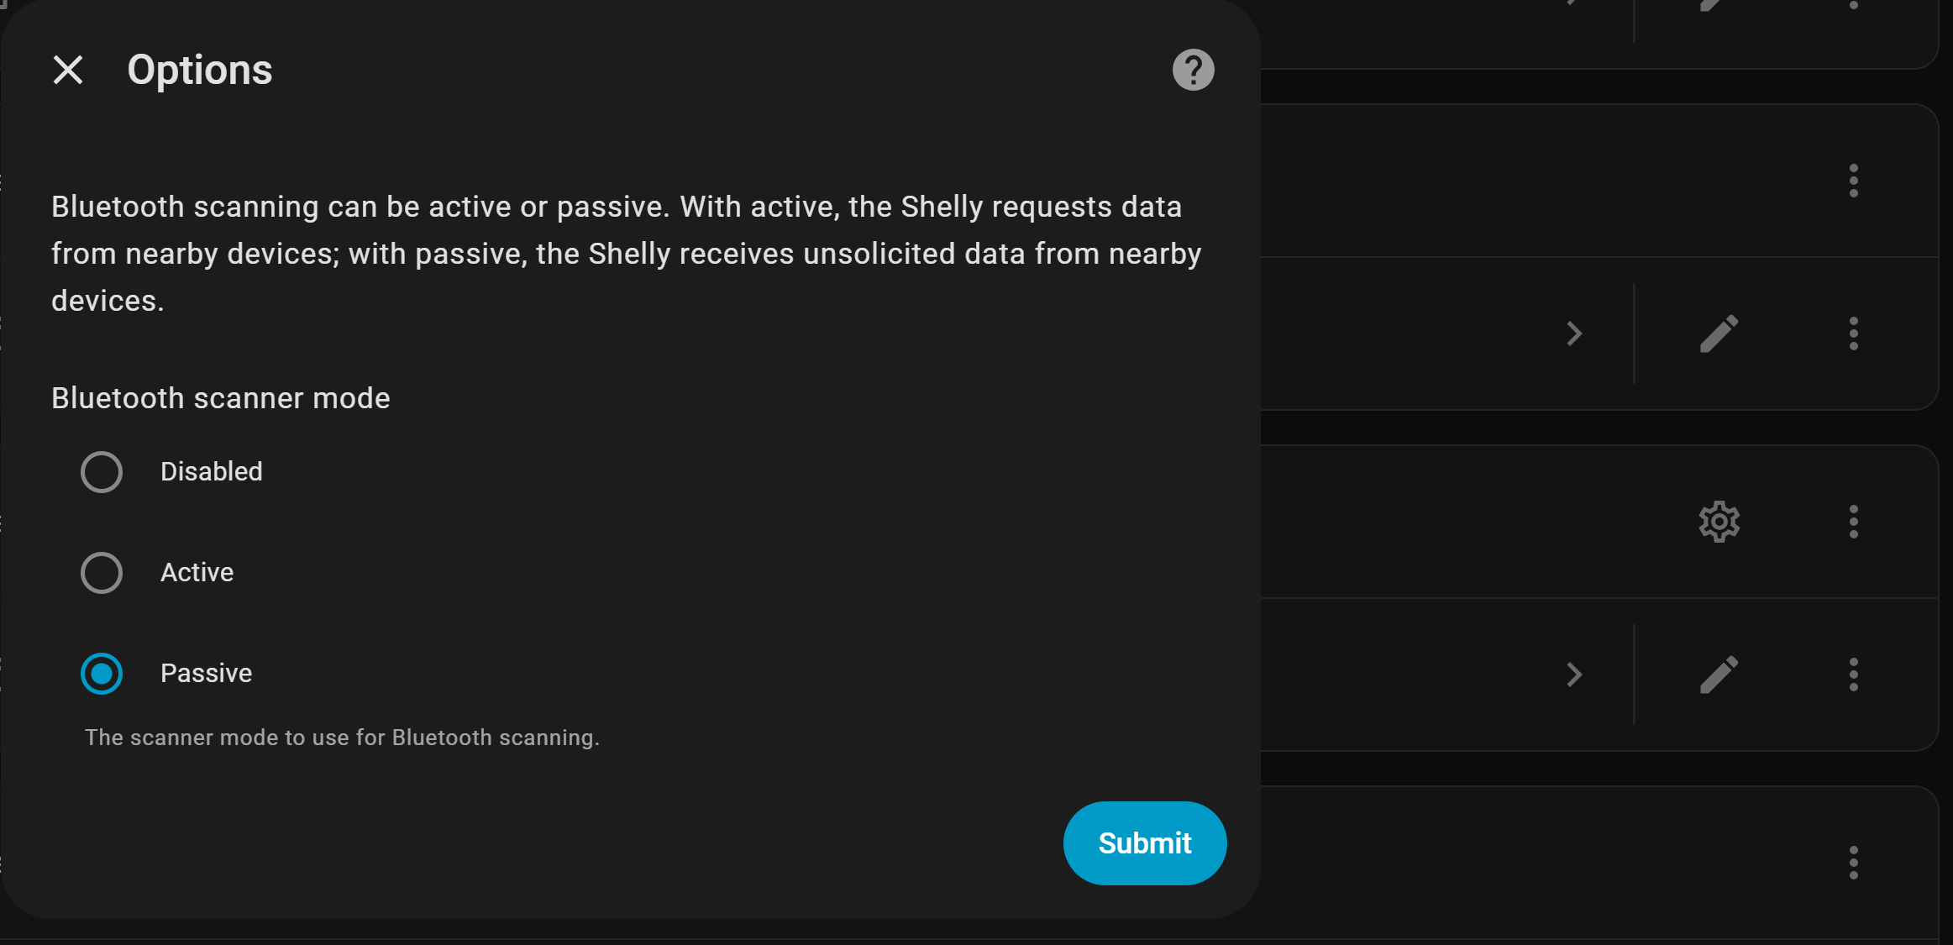The width and height of the screenshot is (1953, 945).
Task: Open three-dot menu beside lower pencil icon
Action: coord(1853,675)
